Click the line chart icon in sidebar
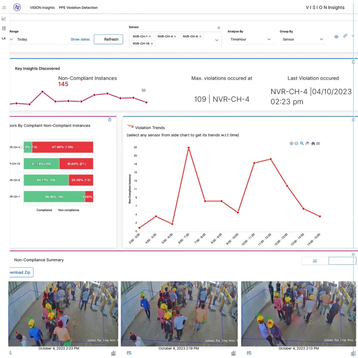The height and width of the screenshot is (358, 358). coord(4,19)
